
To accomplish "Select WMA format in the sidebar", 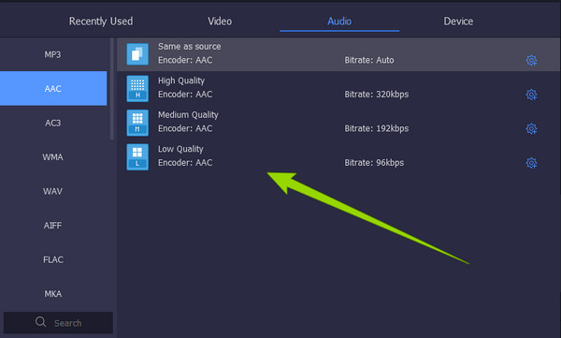I will (53, 157).
